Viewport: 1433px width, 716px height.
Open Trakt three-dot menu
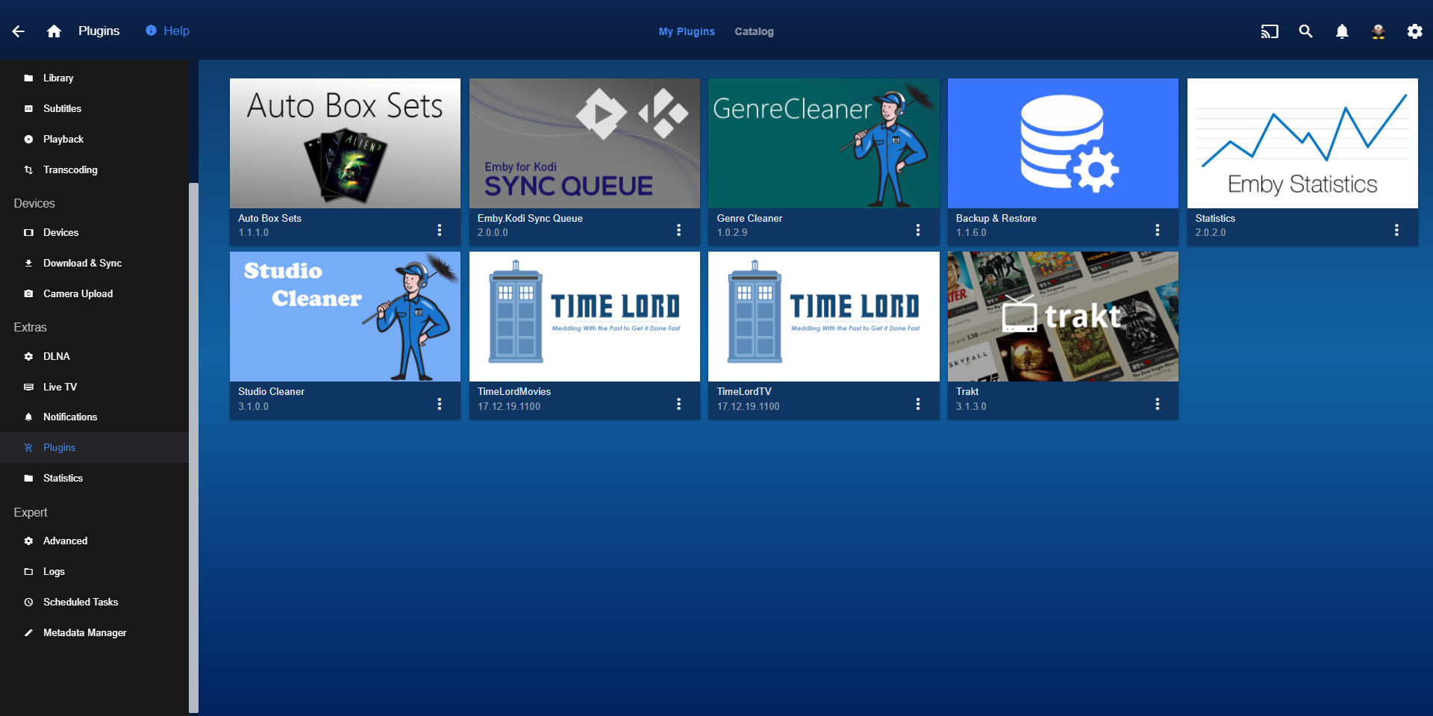[x=1158, y=404]
